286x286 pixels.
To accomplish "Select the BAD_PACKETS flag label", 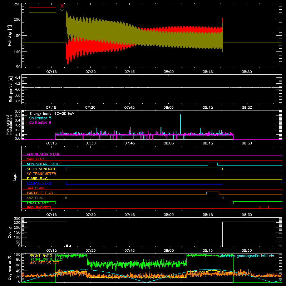I will tap(39, 207).
